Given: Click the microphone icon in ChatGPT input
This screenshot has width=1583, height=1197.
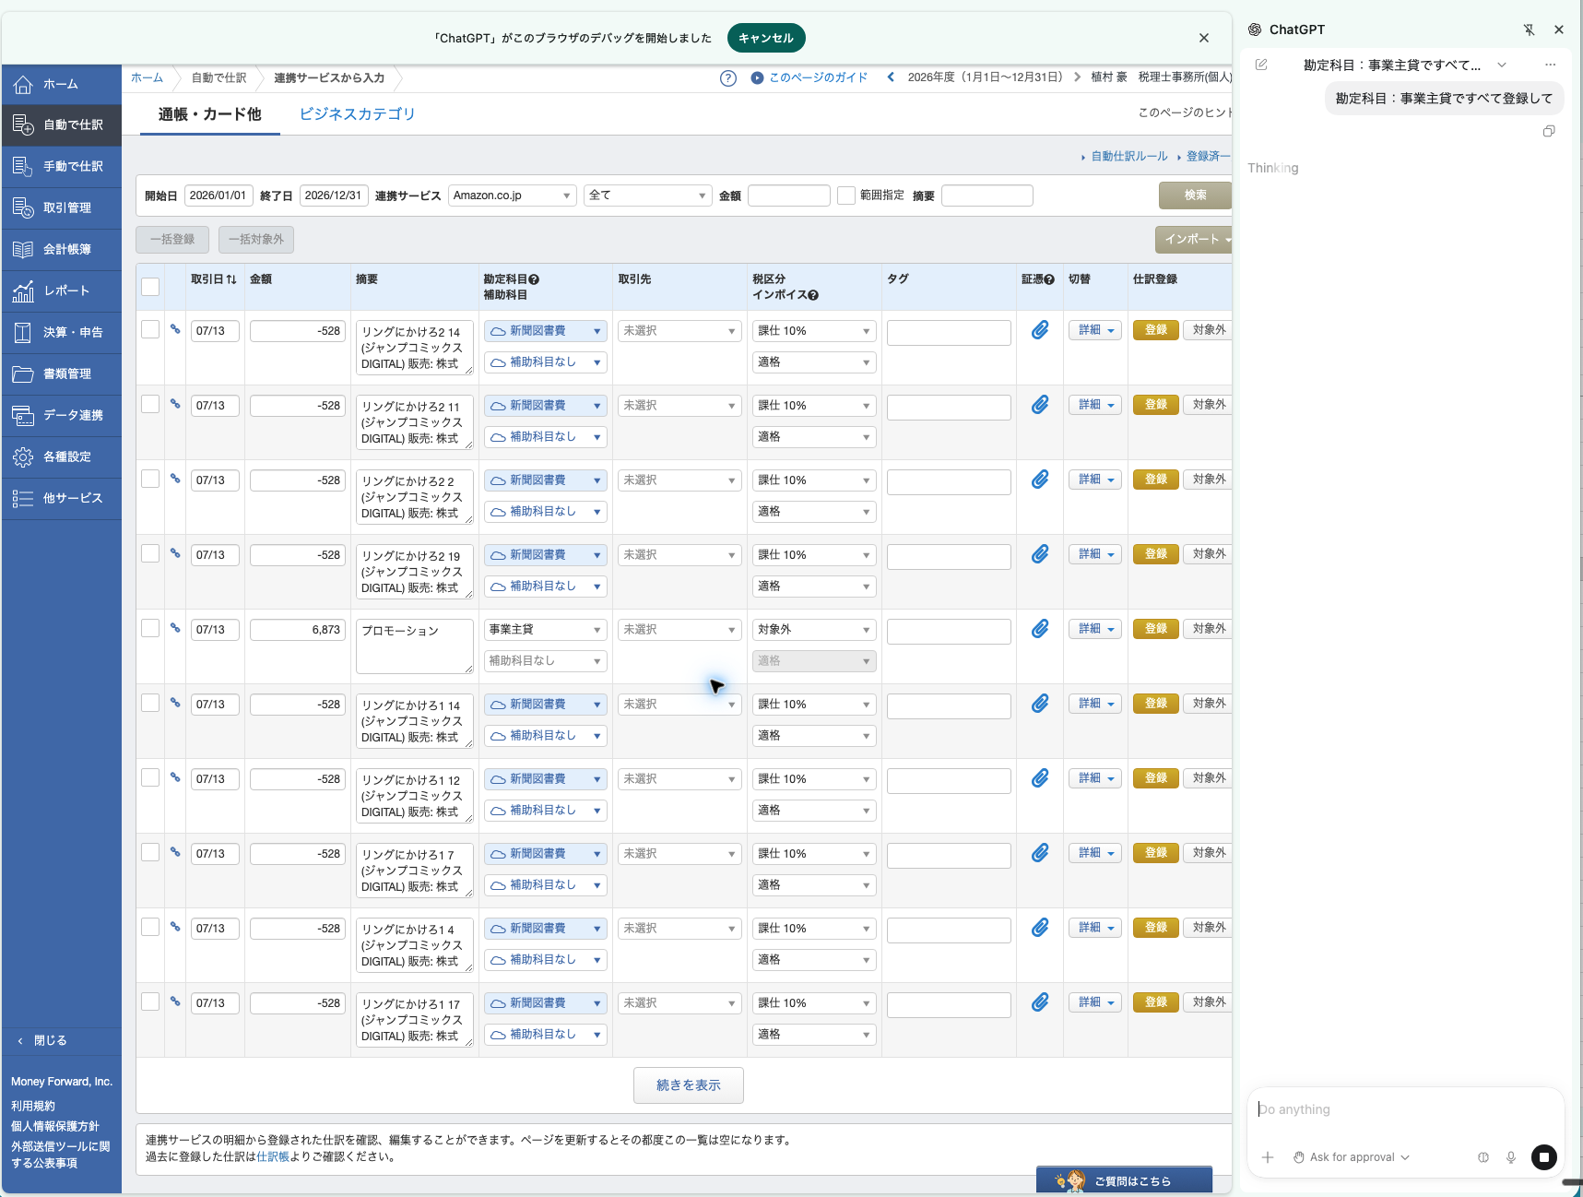Looking at the screenshot, I should 1510,1157.
